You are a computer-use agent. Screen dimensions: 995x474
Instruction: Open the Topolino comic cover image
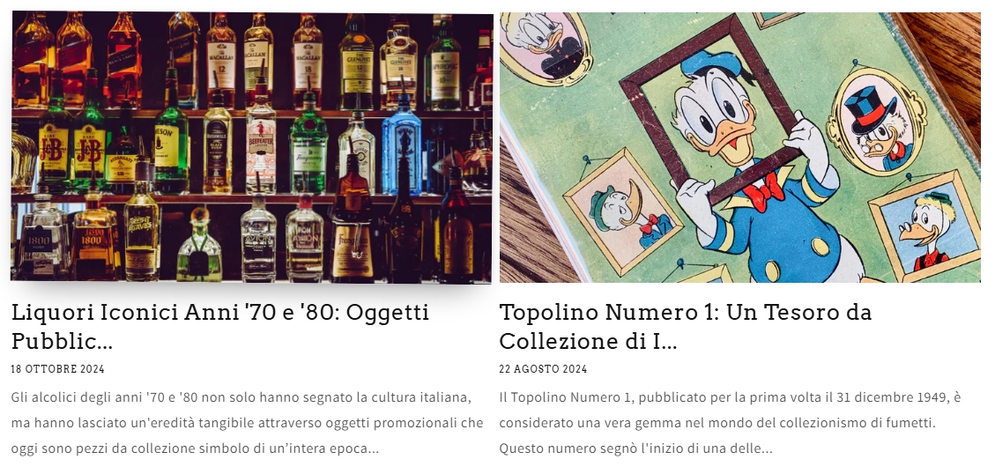pyautogui.click(x=740, y=146)
